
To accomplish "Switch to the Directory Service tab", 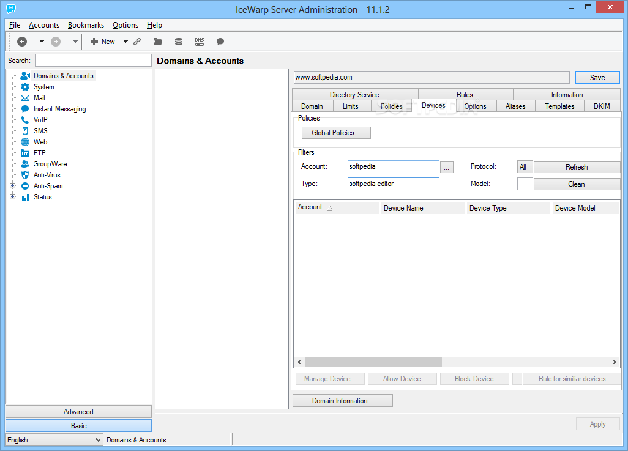I will click(x=354, y=94).
